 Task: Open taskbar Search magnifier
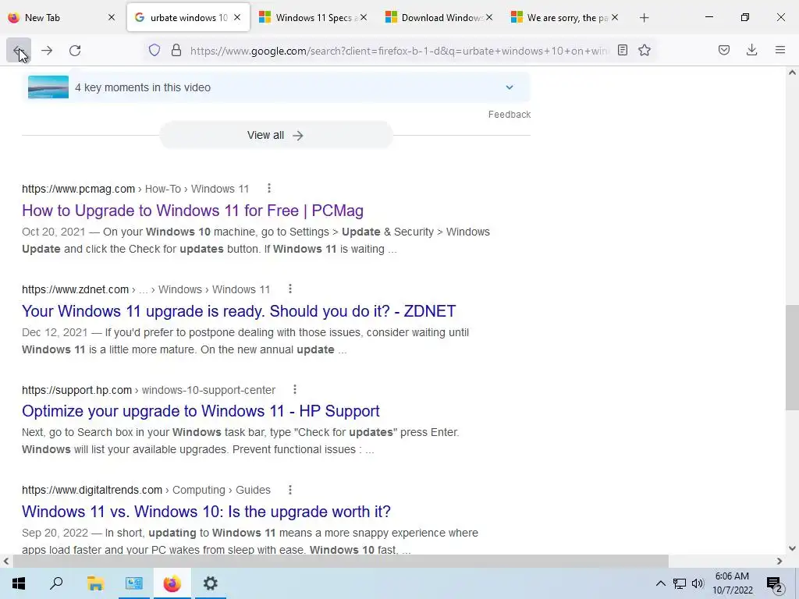(56, 583)
